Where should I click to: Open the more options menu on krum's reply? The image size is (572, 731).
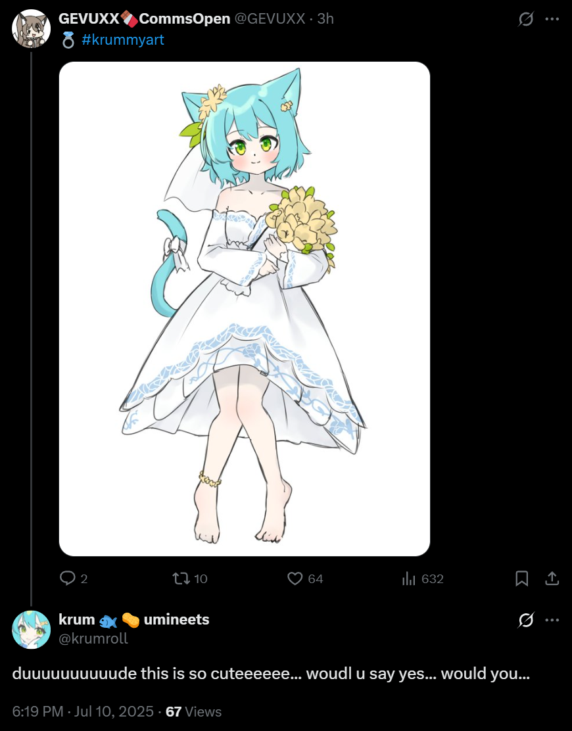[552, 620]
